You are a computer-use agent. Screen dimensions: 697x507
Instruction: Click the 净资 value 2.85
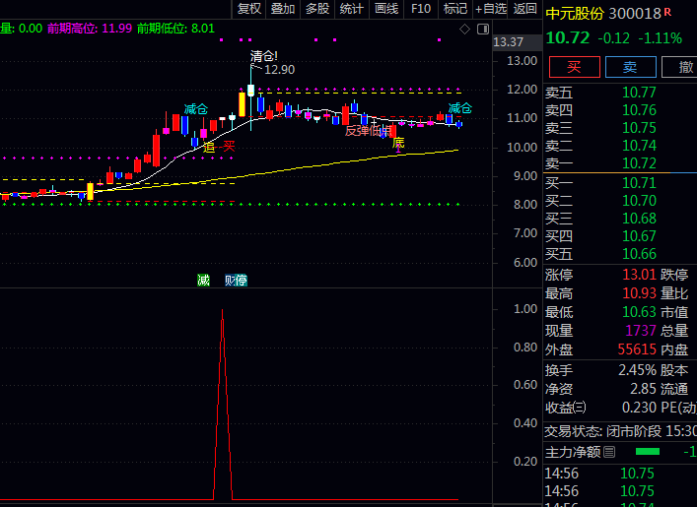(x=643, y=389)
